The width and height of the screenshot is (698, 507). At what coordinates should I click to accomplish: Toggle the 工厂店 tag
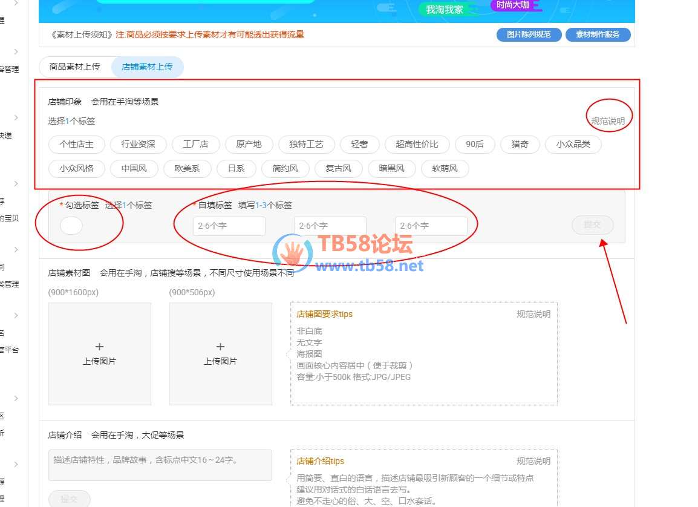195,144
